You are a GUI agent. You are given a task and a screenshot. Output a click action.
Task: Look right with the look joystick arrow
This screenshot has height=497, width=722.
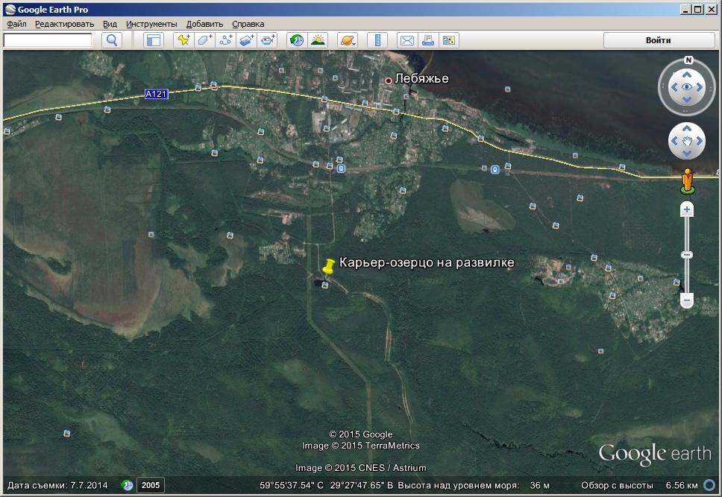click(700, 87)
